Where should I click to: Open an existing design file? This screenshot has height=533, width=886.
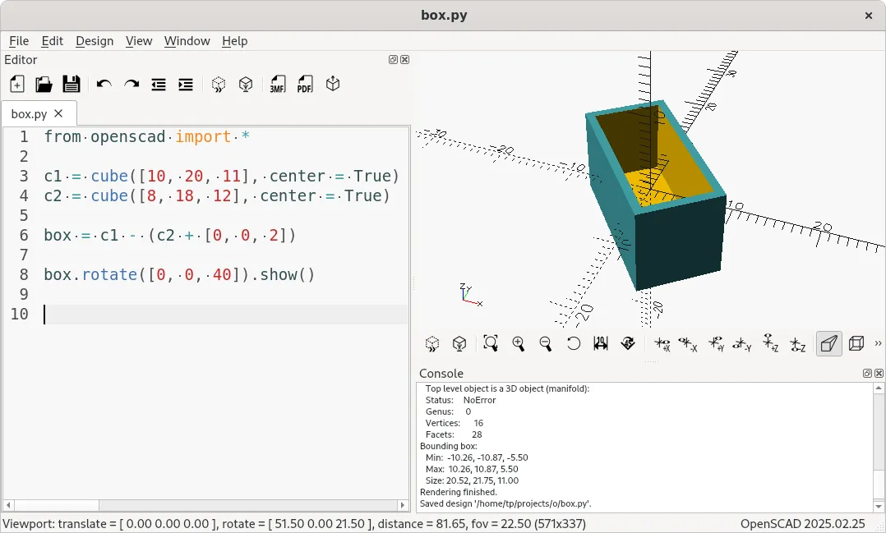tap(44, 84)
